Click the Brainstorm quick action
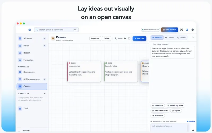212x133 pixels. [x=158, y=116]
